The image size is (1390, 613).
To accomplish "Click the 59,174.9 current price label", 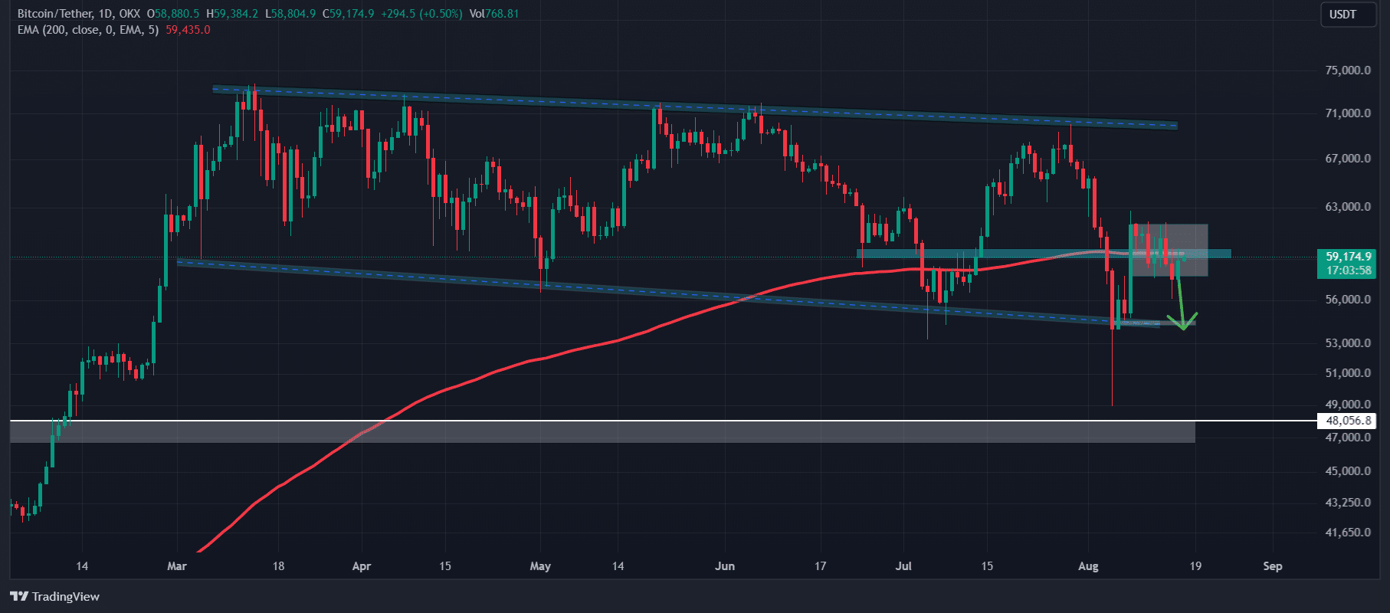I will click(x=1348, y=257).
